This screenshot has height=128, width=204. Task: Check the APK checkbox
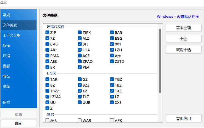112,120
